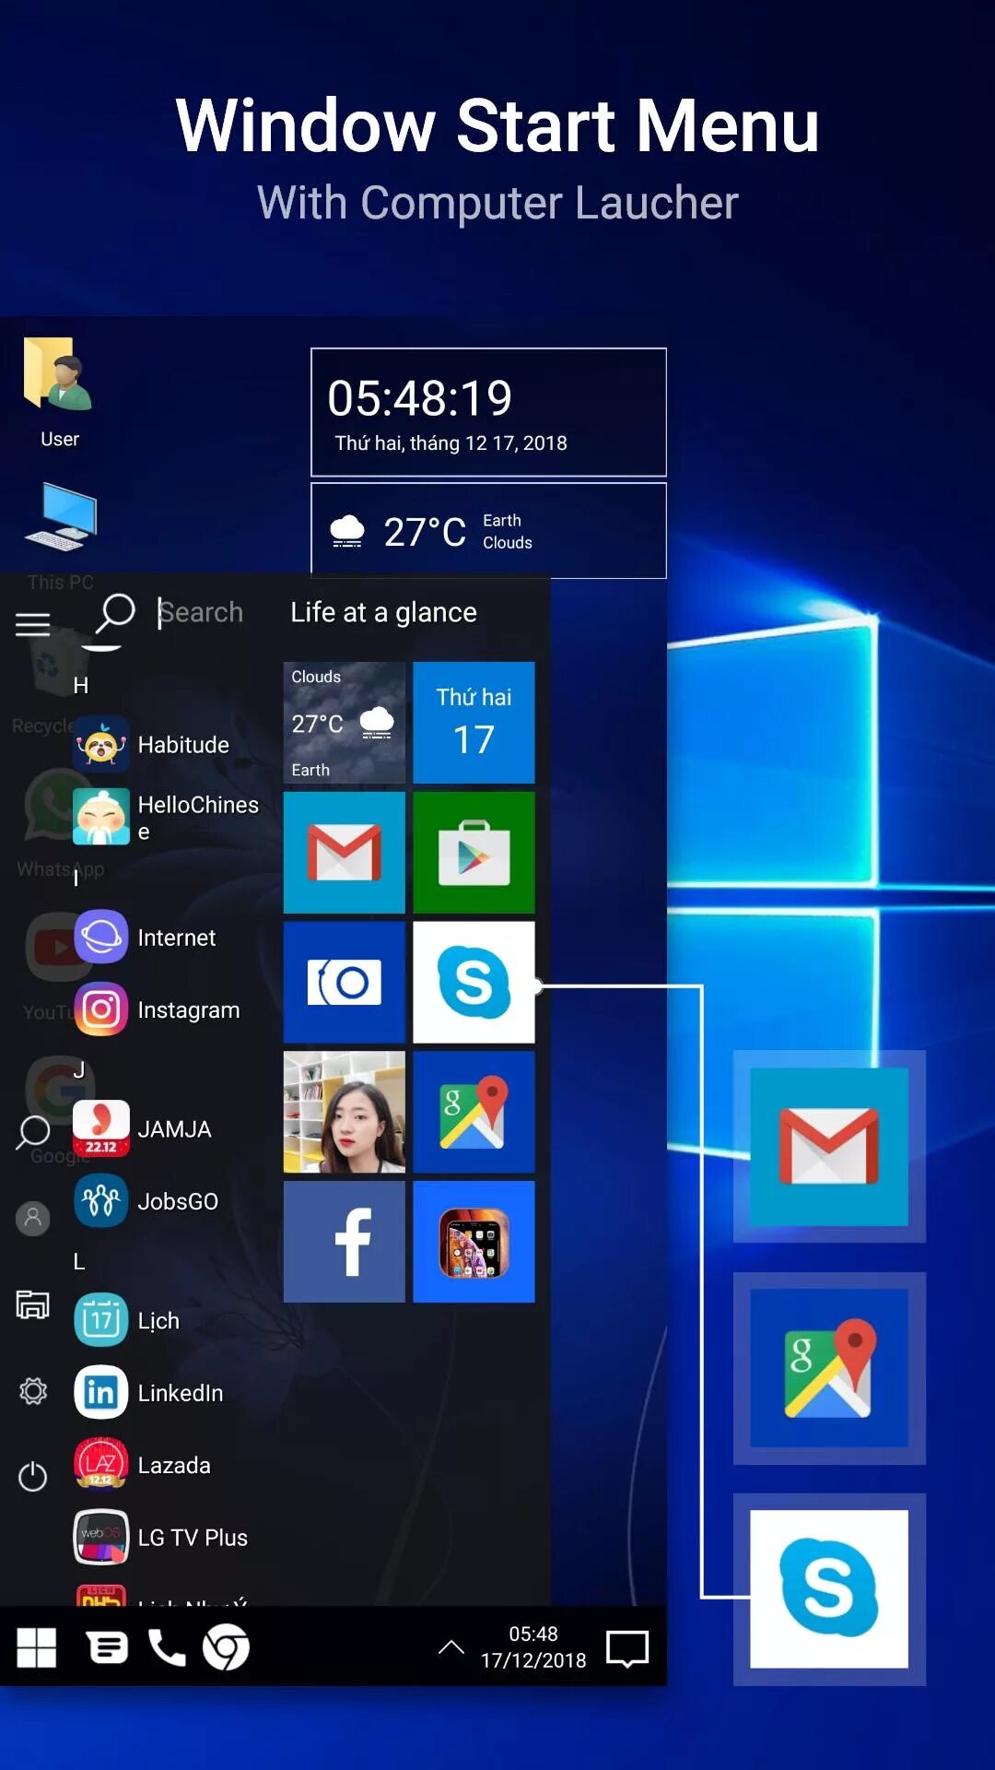Open the phone dialer on taskbar

click(167, 1647)
